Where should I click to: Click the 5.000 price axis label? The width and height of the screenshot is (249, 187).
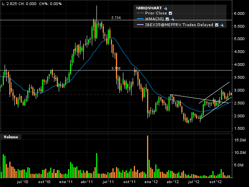(x=239, y=39)
